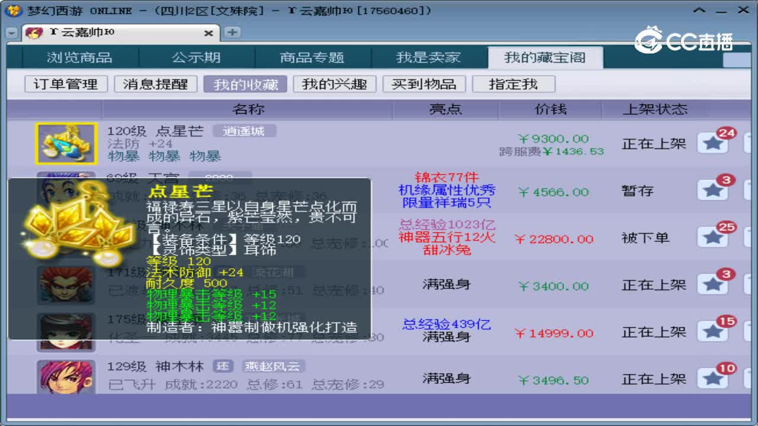Screen dimensions: 758x426
Task: Click the 上架状态 column header
Action: pyautogui.click(x=654, y=109)
